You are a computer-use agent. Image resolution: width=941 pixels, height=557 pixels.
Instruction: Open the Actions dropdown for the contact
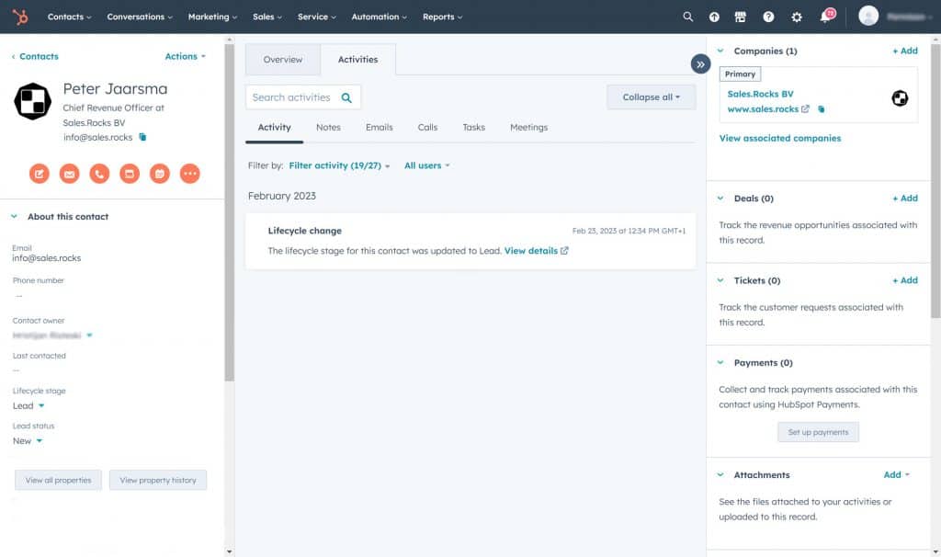pyautogui.click(x=185, y=56)
